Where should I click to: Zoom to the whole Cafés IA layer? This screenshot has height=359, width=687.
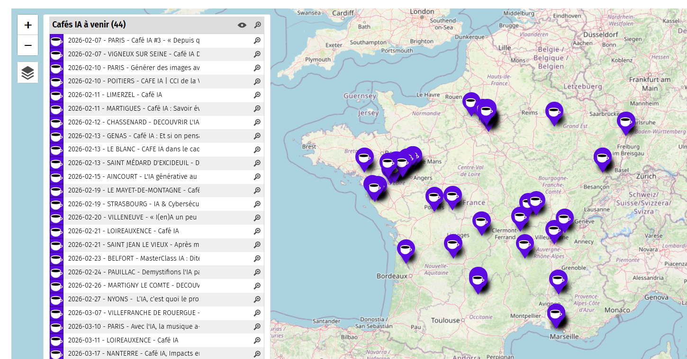click(257, 25)
